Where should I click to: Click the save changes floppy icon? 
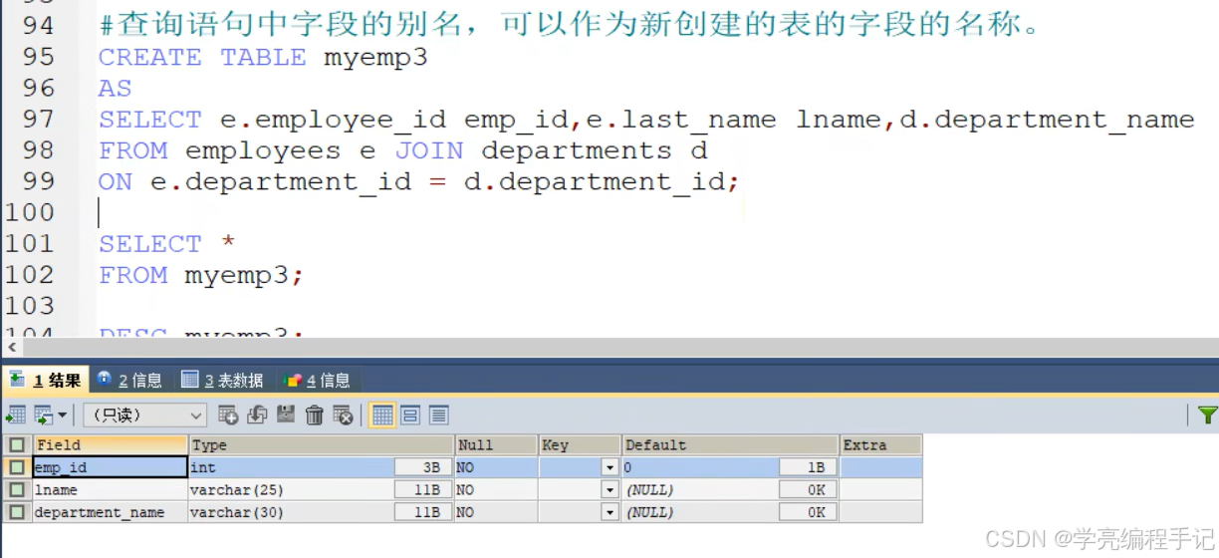[x=286, y=416]
